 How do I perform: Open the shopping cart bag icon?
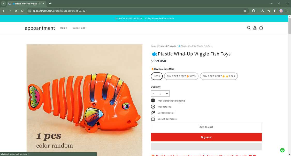pos(261,28)
